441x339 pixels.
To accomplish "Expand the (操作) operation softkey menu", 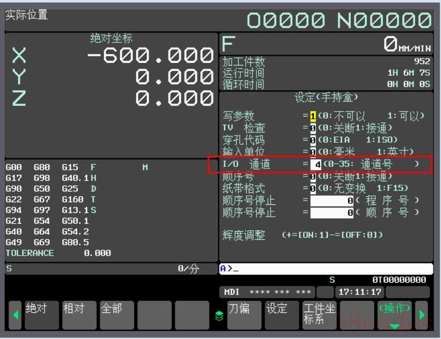I will [394, 314].
